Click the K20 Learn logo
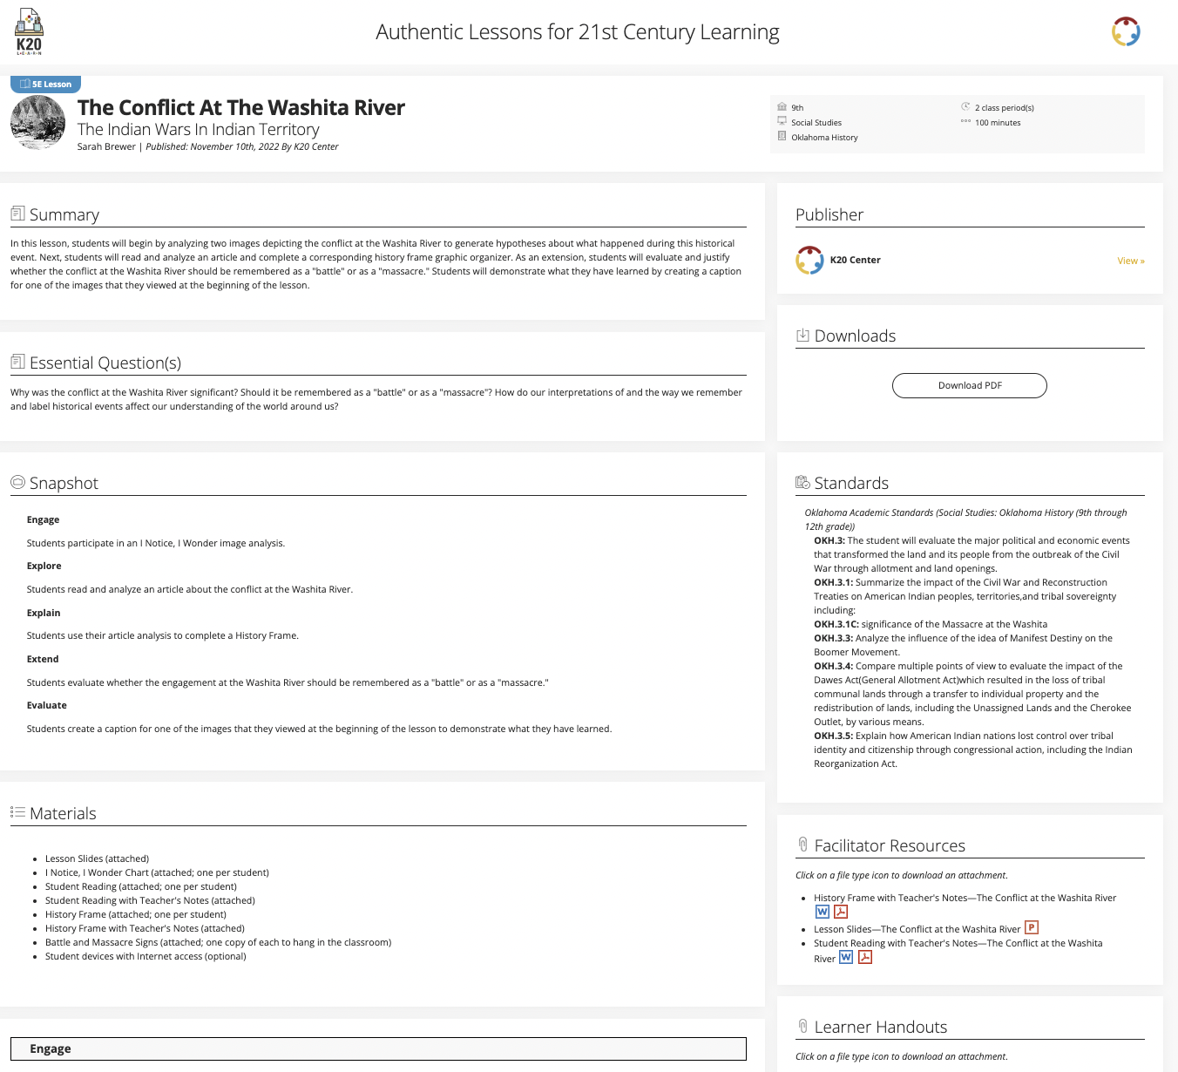 (x=29, y=32)
